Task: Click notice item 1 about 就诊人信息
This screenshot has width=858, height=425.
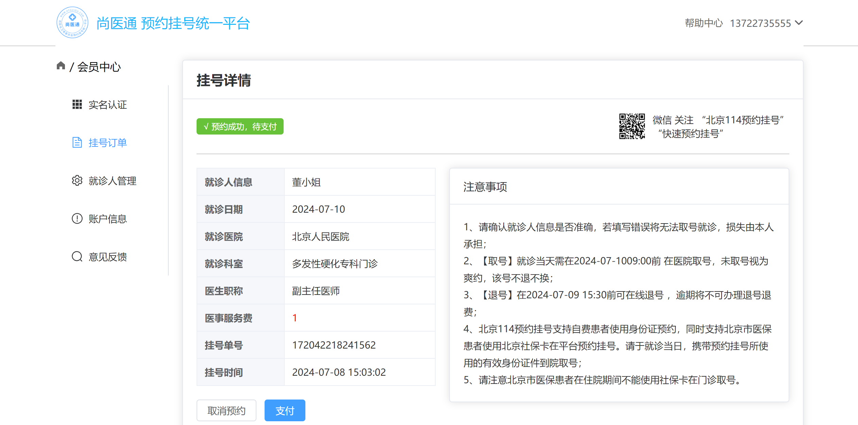Action: coord(619,235)
